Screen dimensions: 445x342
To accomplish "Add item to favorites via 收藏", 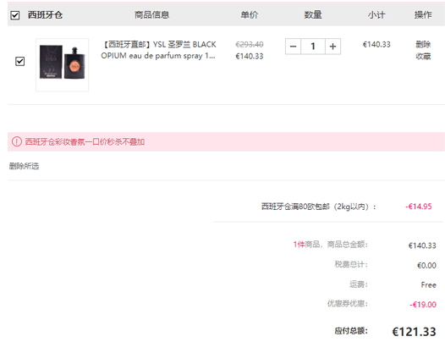I will point(423,56).
